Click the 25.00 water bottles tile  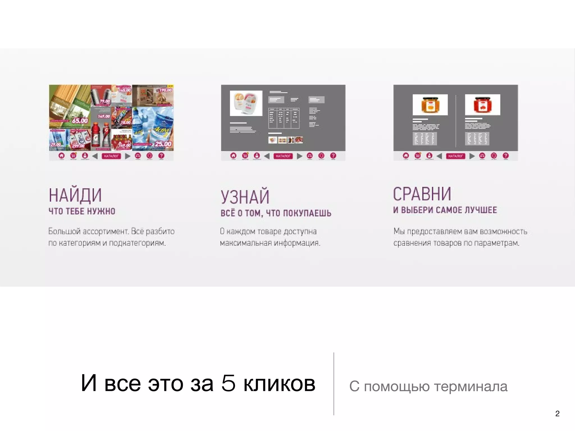pos(153,129)
